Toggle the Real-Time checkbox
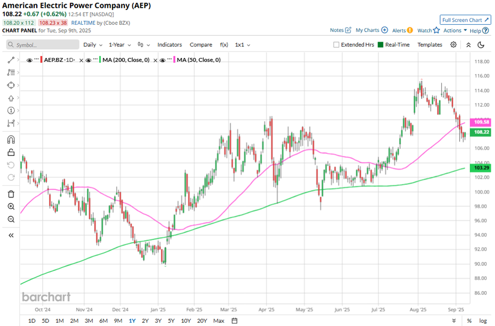495x326 pixels. pos(380,45)
